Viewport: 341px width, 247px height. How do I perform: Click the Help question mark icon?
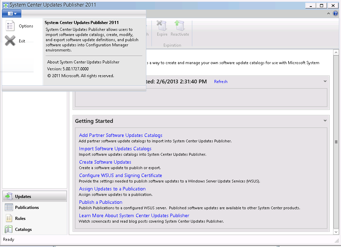(x=335, y=13)
